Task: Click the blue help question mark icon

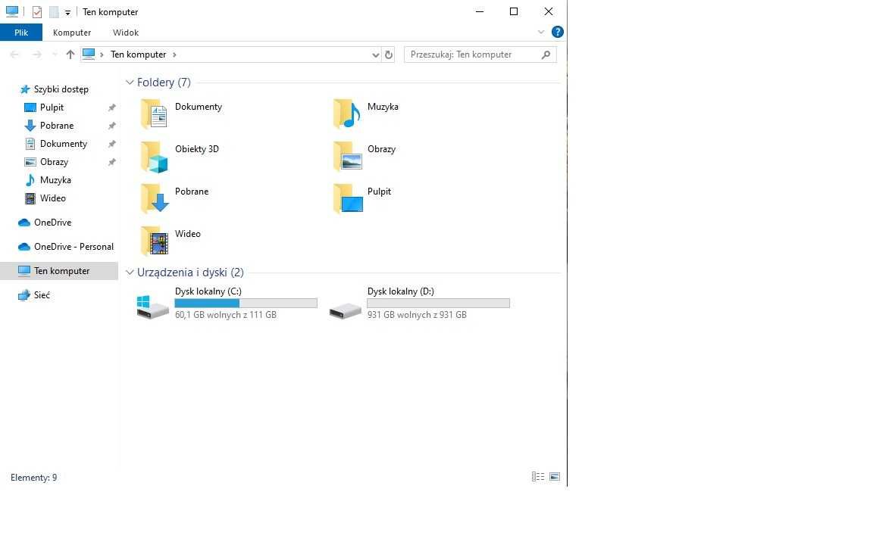Action: (x=557, y=33)
